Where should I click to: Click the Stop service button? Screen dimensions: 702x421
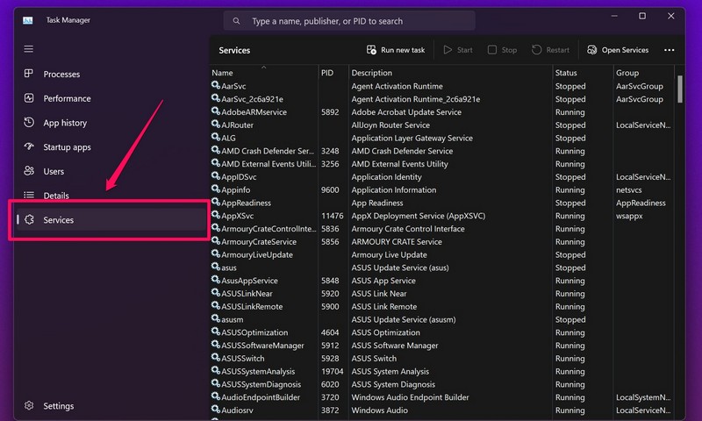click(502, 50)
